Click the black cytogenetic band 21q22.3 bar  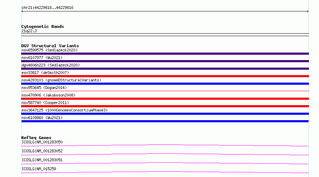tap(165, 35)
